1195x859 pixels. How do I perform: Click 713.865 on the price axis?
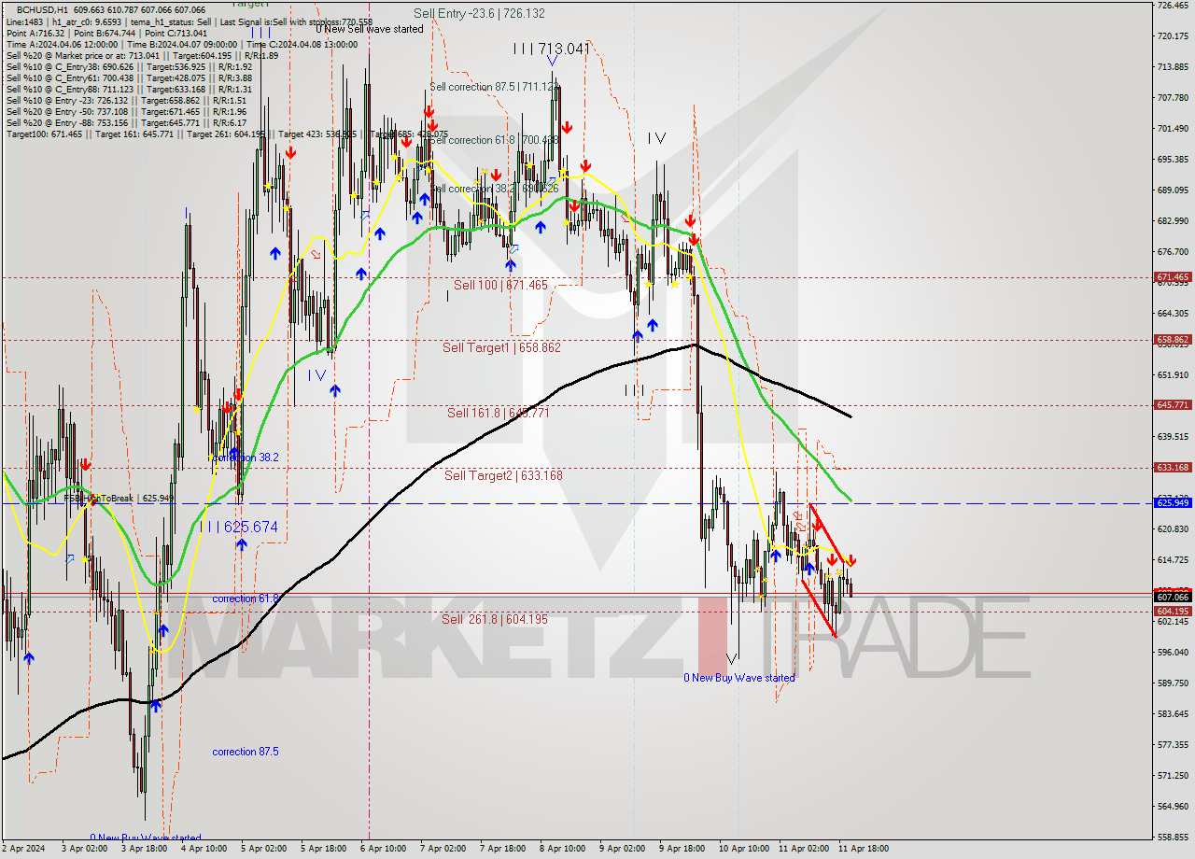coord(1173,67)
